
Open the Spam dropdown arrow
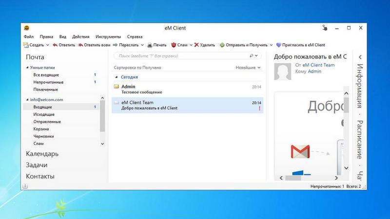tap(191, 45)
